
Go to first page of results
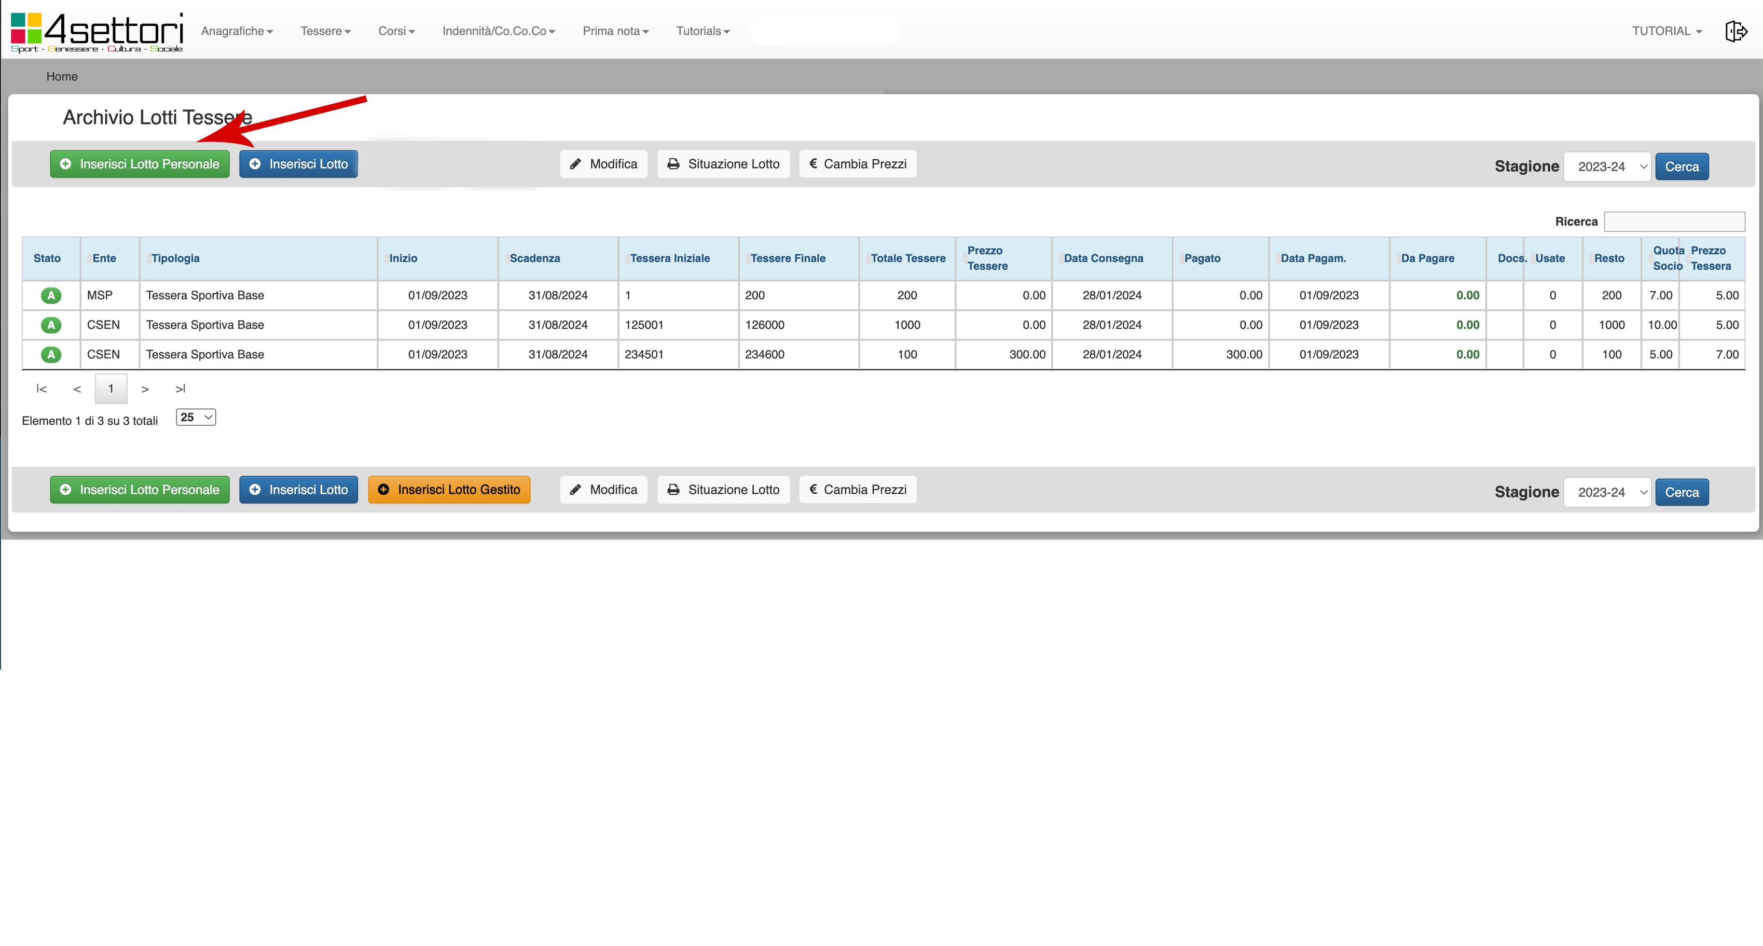pos(41,388)
